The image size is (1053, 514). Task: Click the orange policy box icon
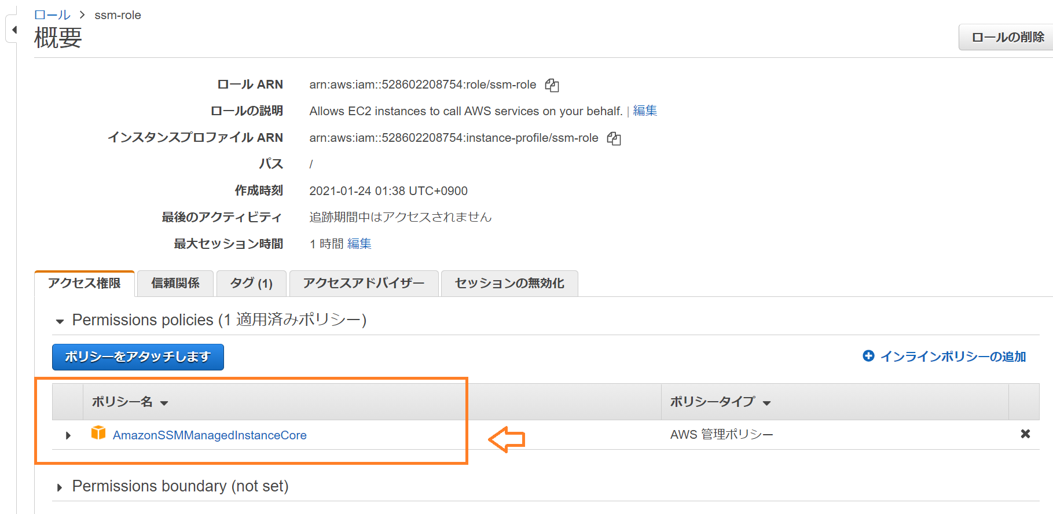click(x=98, y=433)
